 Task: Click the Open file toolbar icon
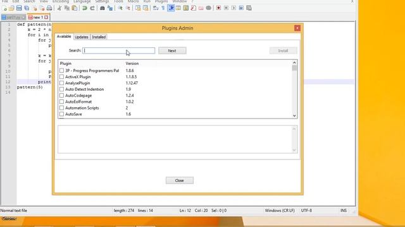tap(11, 8)
